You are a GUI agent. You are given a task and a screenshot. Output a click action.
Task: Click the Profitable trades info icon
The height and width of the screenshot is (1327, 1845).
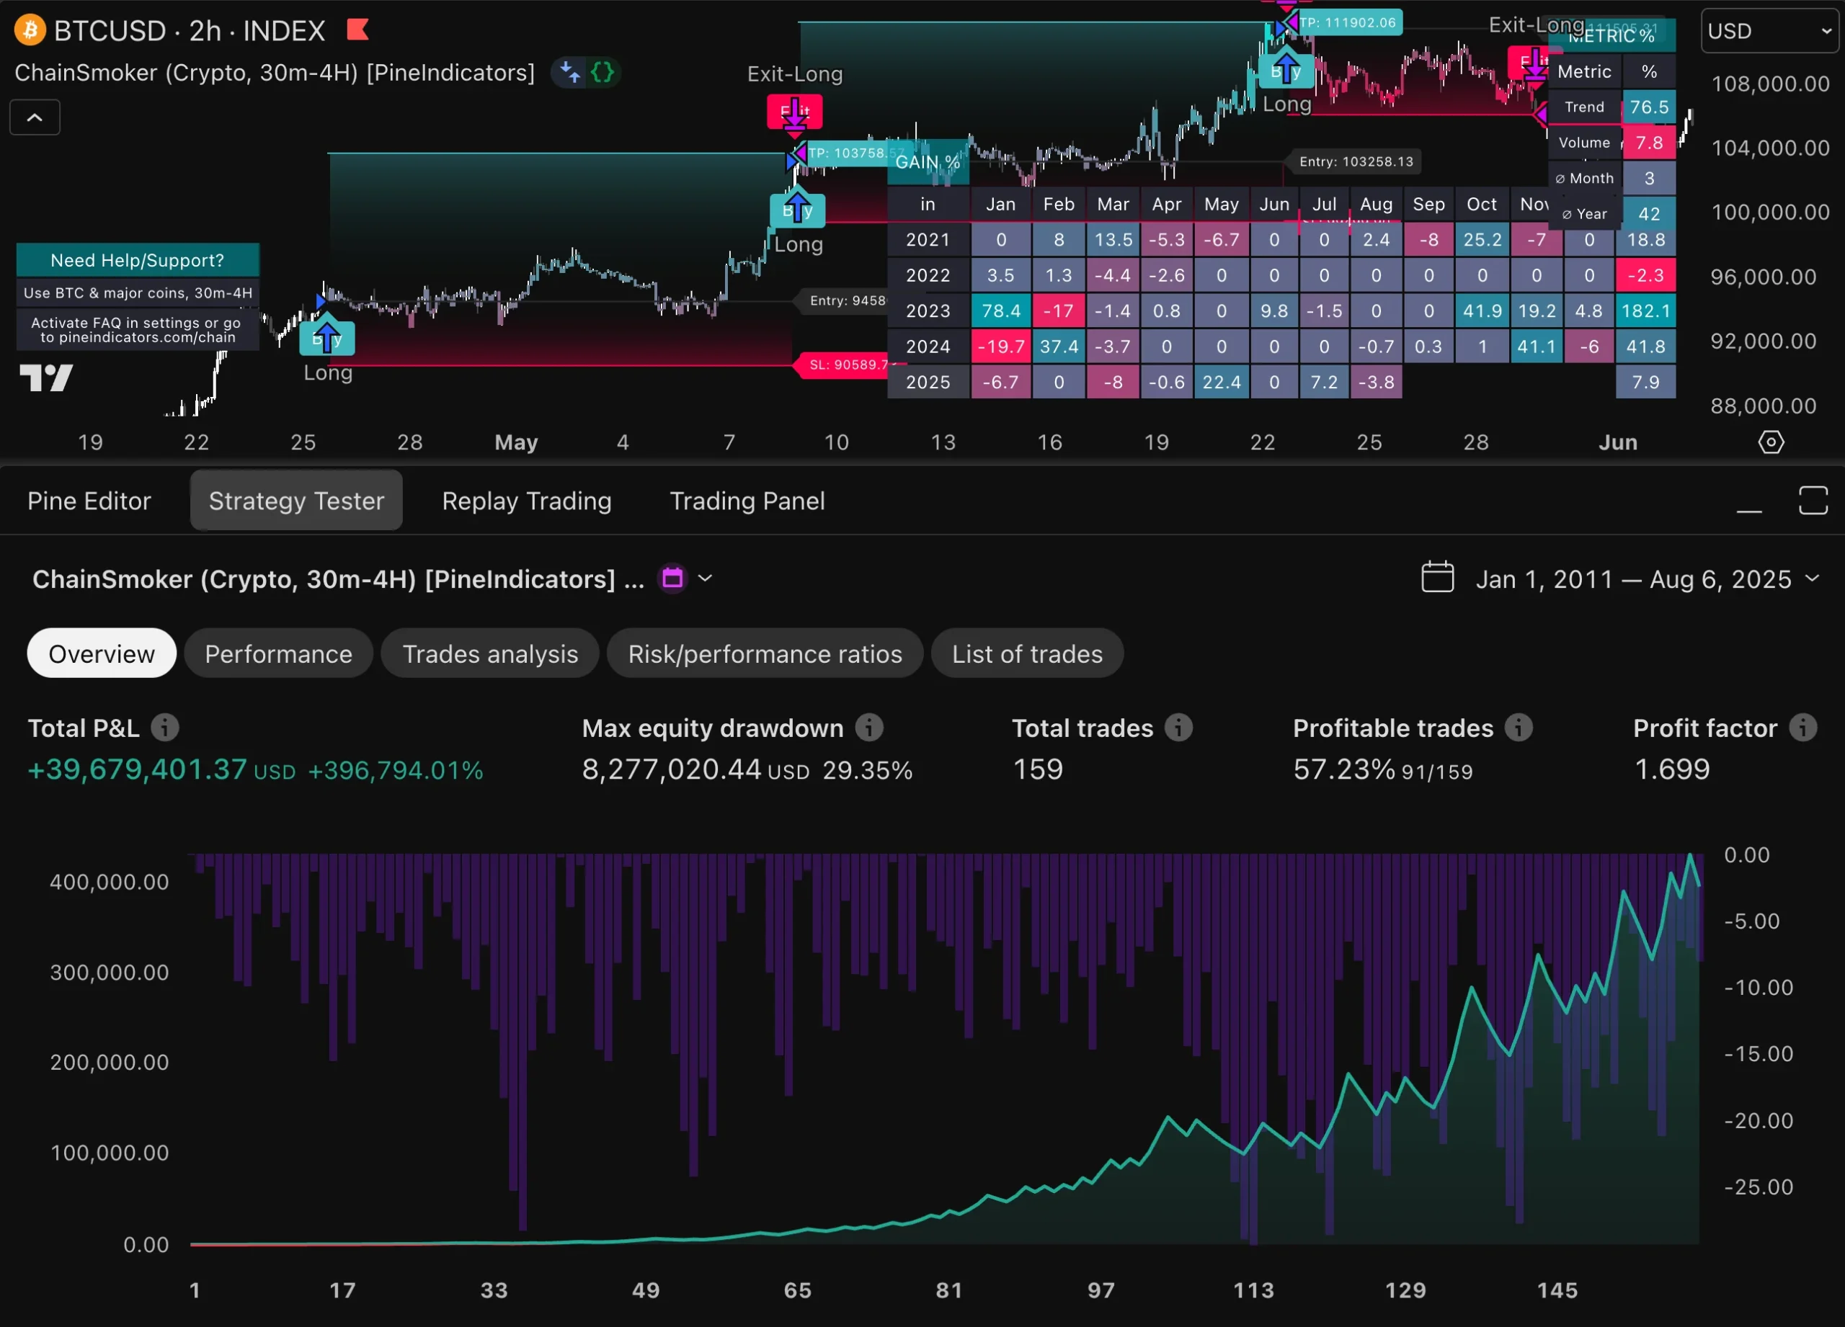(x=1519, y=728)
